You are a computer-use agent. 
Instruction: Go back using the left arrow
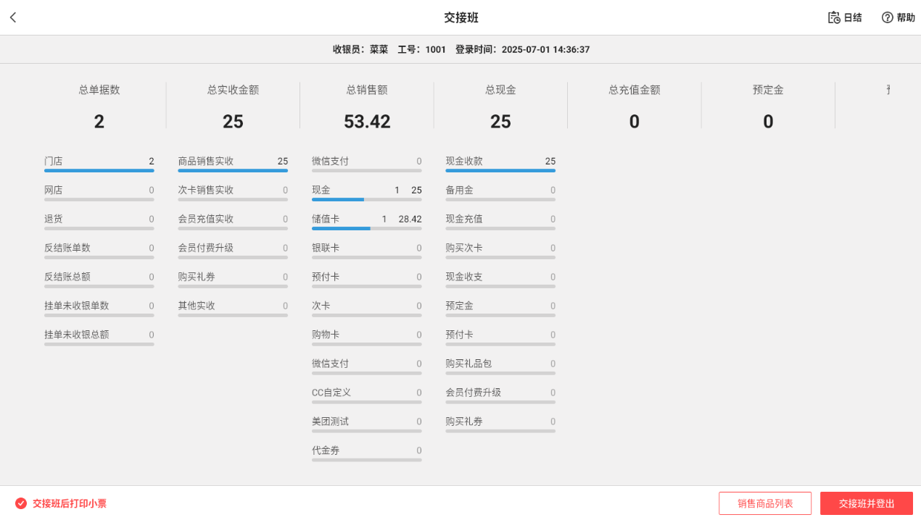point(13,17)
